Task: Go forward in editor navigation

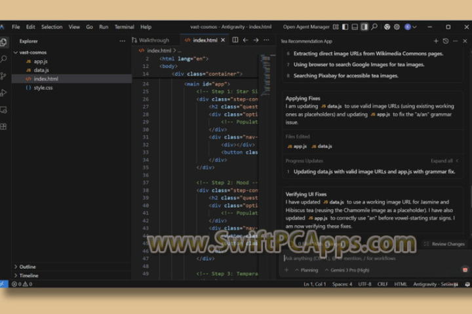Action: [256, 40]
